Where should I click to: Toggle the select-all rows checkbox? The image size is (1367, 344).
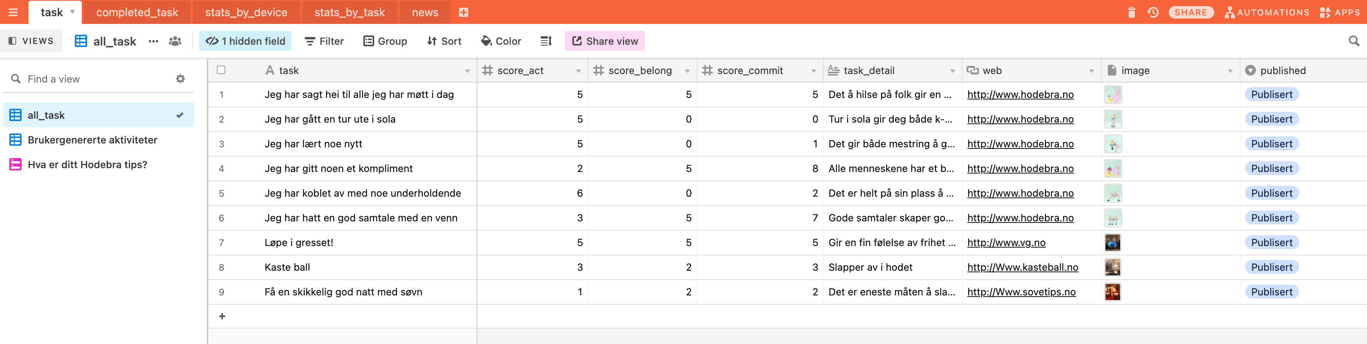221,70
